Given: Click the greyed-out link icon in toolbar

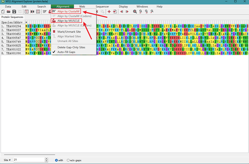Looking at the screenshot, I should pyautogui.click(x=103, y=11).
